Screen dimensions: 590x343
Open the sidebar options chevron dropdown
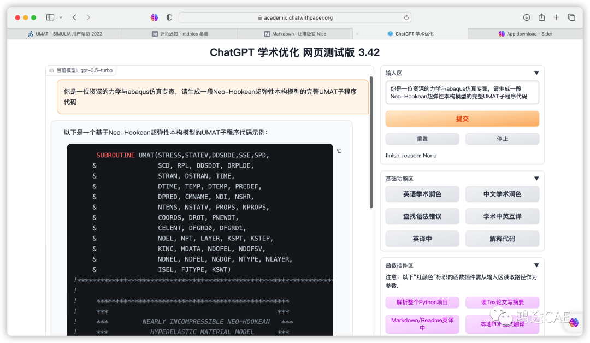[x=60, y=17]
